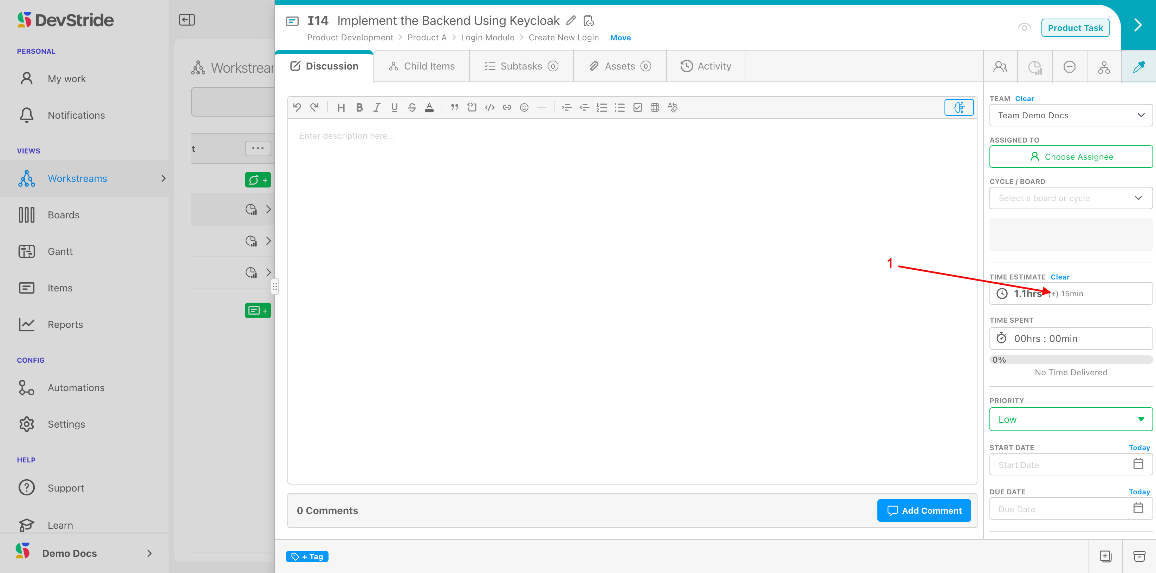
Task: Open the Team Demo Docs dropdown
Action: [1070, 116]
